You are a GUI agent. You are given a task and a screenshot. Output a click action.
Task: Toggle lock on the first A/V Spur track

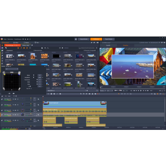coord(2,99)
